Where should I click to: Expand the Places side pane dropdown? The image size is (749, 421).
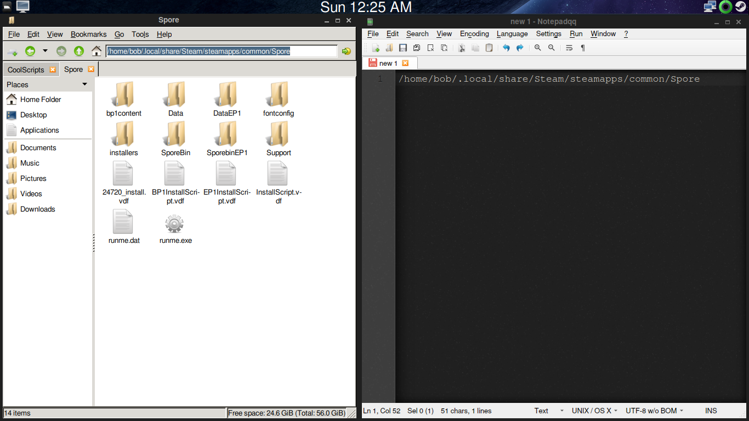84,84
